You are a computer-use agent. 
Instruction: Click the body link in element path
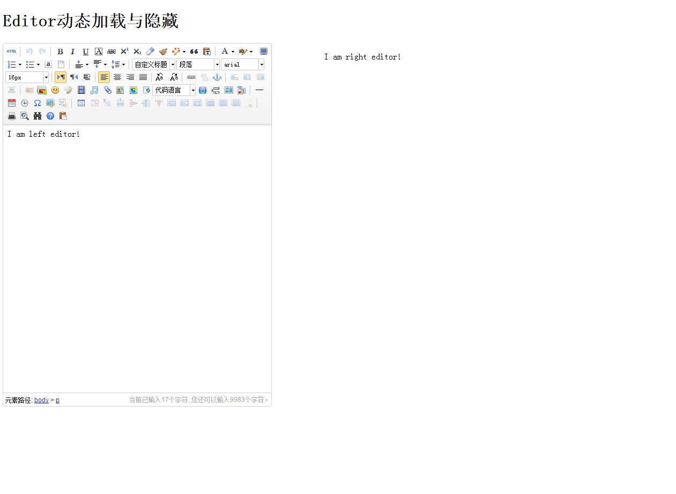coord(41,400)
